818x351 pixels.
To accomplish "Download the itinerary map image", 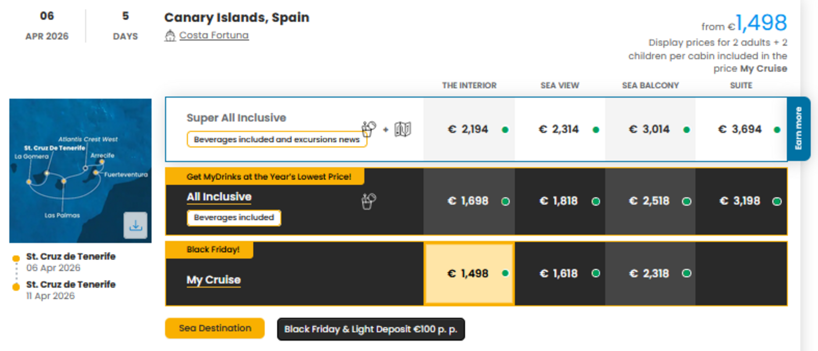I will pos(136,225).
